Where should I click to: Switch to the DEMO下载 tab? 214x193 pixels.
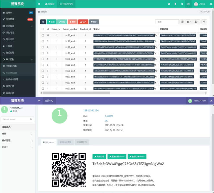[66, 142]
